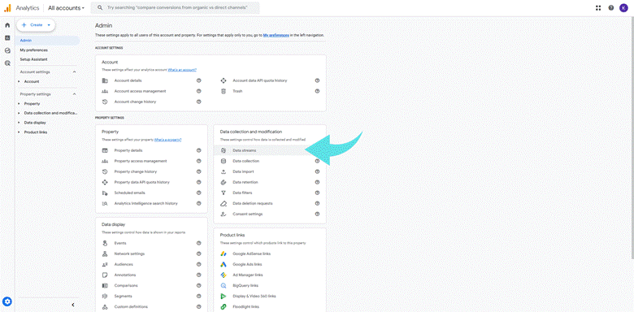Click the help icon beside Segments
Screen dimensions: 634x312
(x=198, y=297)
